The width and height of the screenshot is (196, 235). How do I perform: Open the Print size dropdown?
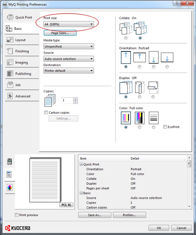69,24
